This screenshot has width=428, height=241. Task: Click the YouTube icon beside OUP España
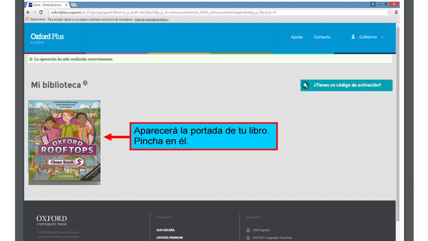point(248,230)
